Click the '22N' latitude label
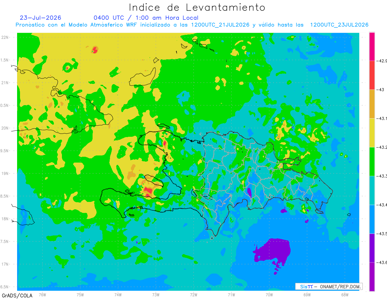Screen dimensions: 387x299 [5, 37]
